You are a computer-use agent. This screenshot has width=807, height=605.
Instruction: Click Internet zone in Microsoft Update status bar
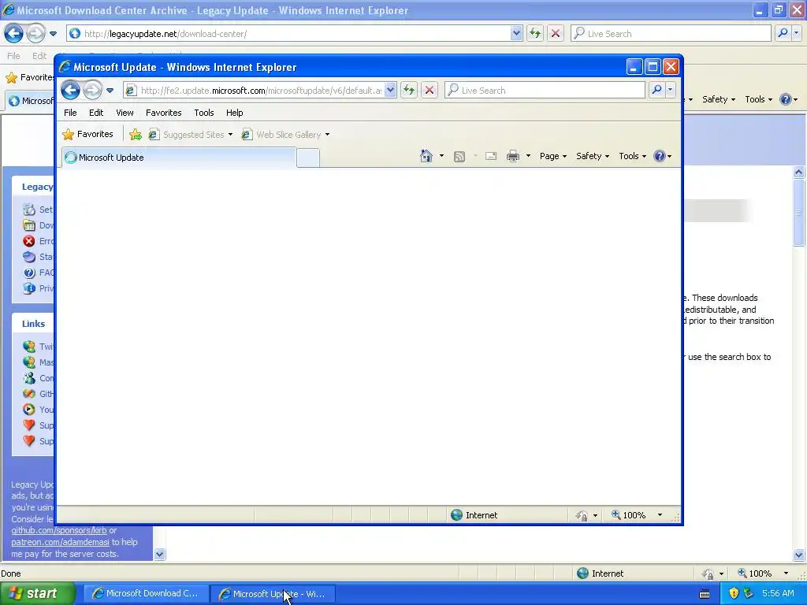click(474, 515)
